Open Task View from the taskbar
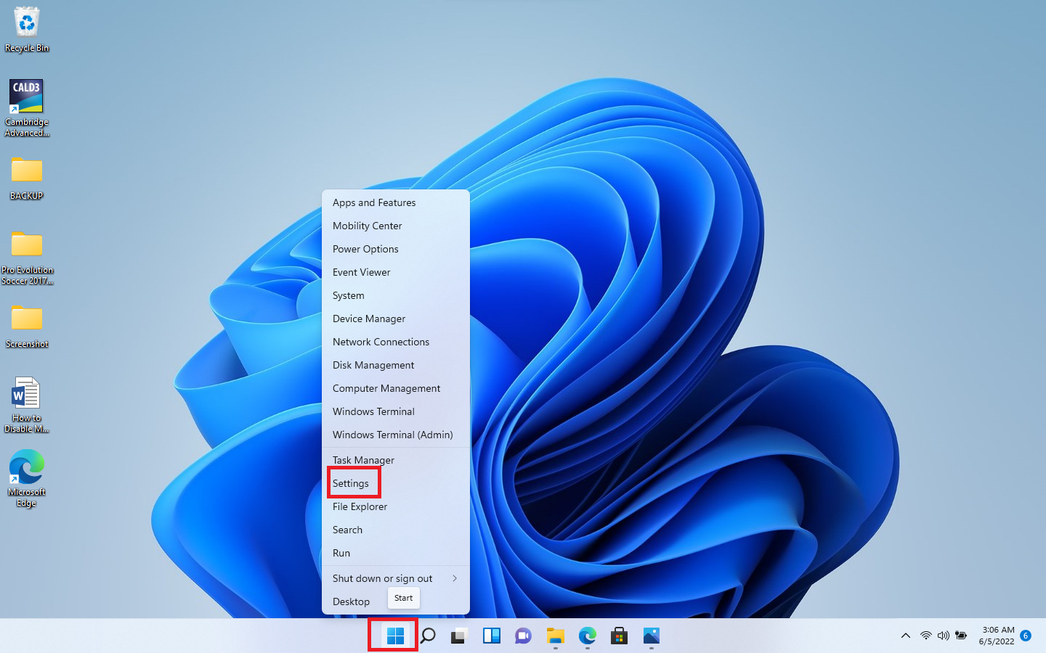Image resolution: width=1046 pixels, height=653 pixels. 459,636
